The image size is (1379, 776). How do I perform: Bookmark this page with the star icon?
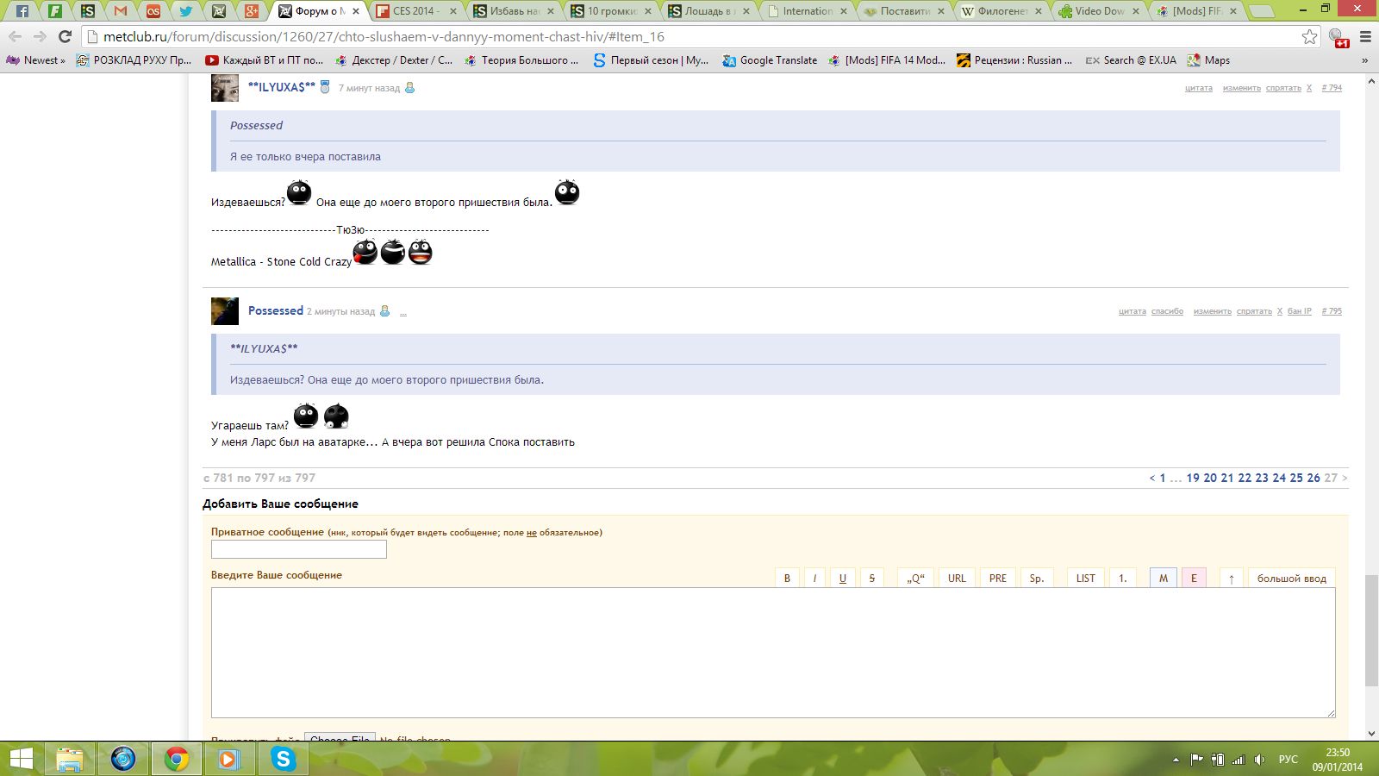pyautogui.click(x=1309, y=36)
